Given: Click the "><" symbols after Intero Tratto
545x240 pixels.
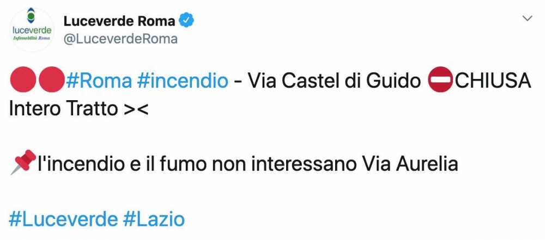Looking at the screenshot, I should 136,109.
